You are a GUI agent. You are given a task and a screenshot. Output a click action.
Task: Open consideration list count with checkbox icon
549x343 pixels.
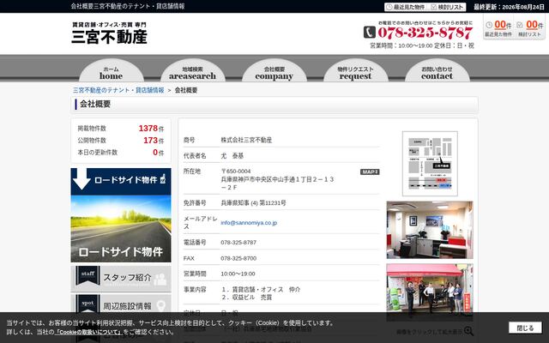point(529,28)
